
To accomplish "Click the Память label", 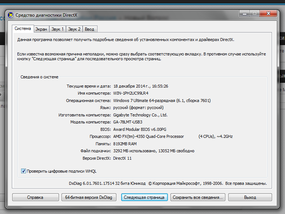I will click(103, 144).
